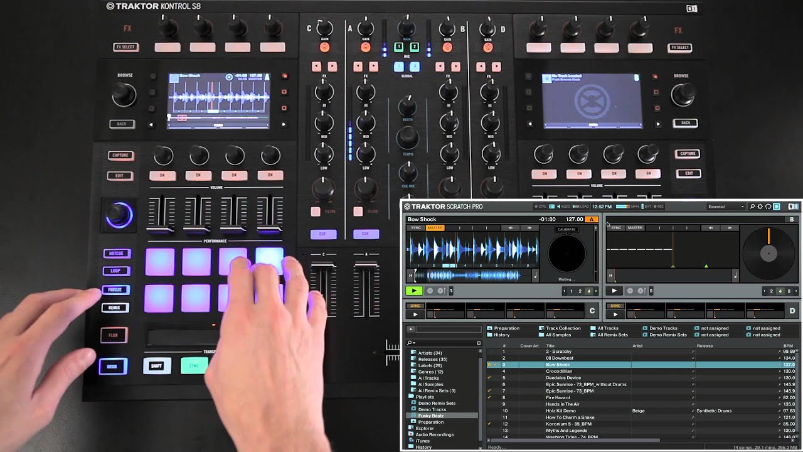Screen dimensions: 803x452
Task: Click the Deck B cue button beside play
Action: pos(630,291)
